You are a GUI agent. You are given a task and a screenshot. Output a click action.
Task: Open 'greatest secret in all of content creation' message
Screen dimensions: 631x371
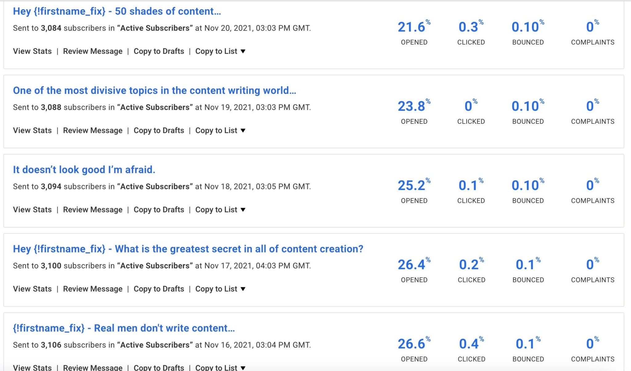click(x=188, y=249)
